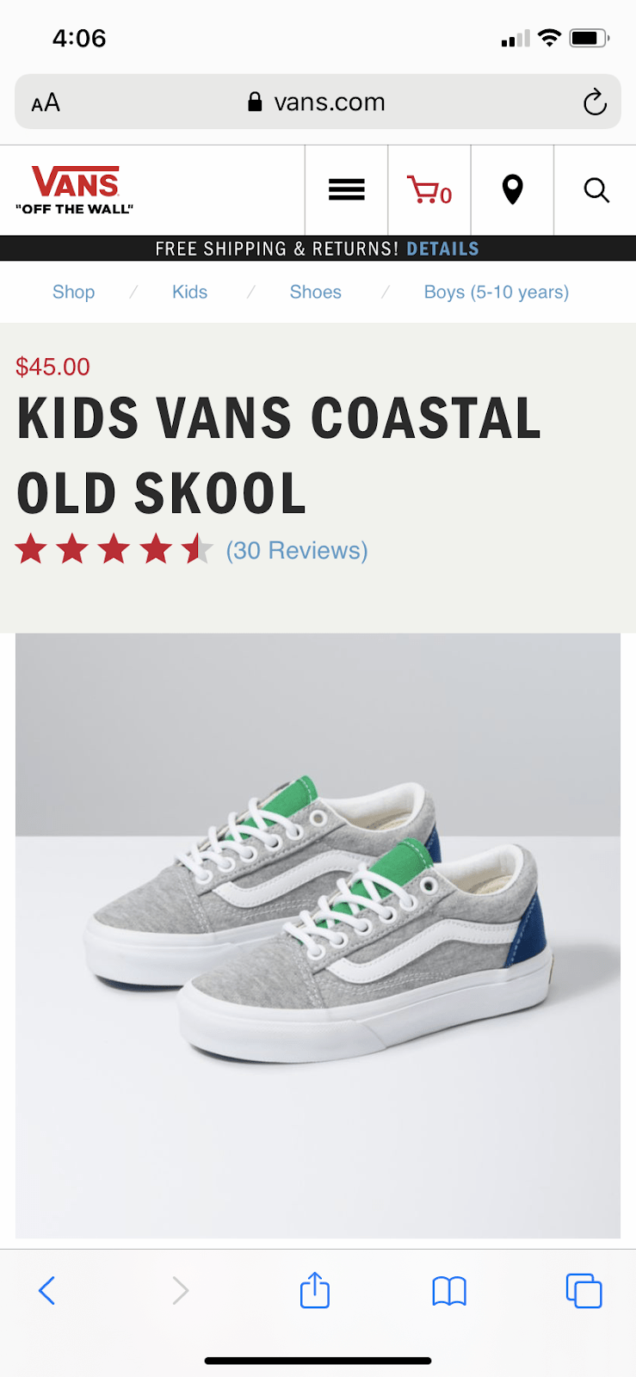Show open tabs in Safari
Image resolution: width=636 pixels, height=1377 pixels.
pyautogui.click(x=584, y=1290)
